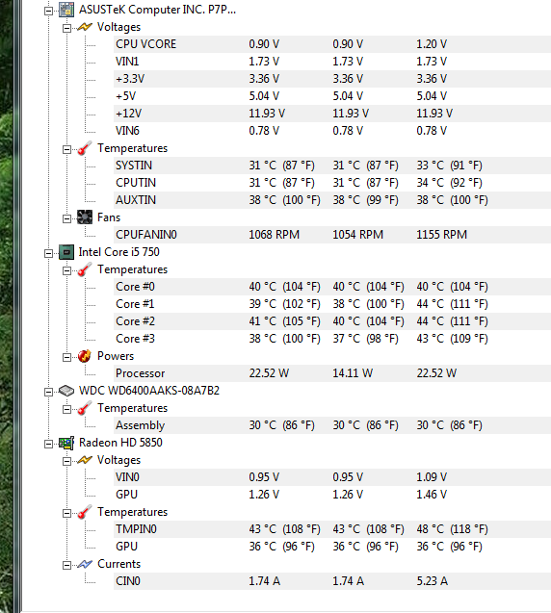Image resolution: width=551 pixels, height=613 pixels.
Task: Click the 1.20 V max VCORE value
Action: pyautogui.click(x=432, y=44)
